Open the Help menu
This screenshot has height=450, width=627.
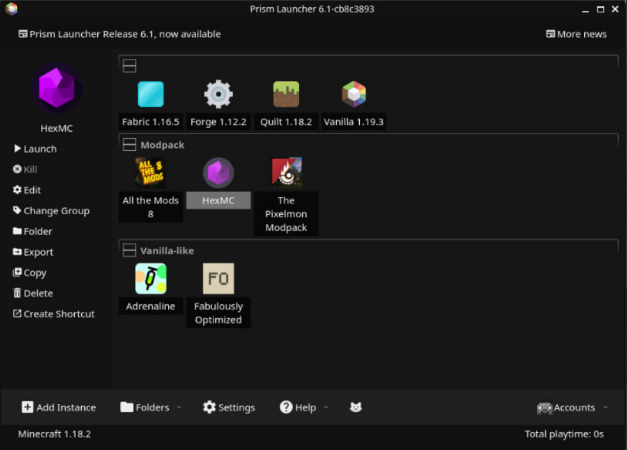[298, 407]
